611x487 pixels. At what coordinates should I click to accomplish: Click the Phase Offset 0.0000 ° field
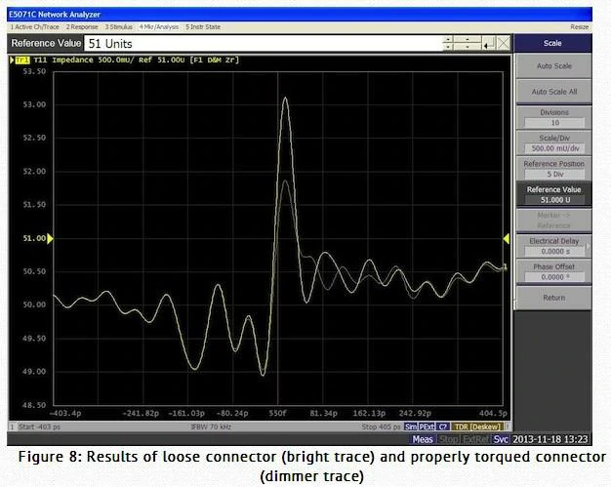pos(555,277)
